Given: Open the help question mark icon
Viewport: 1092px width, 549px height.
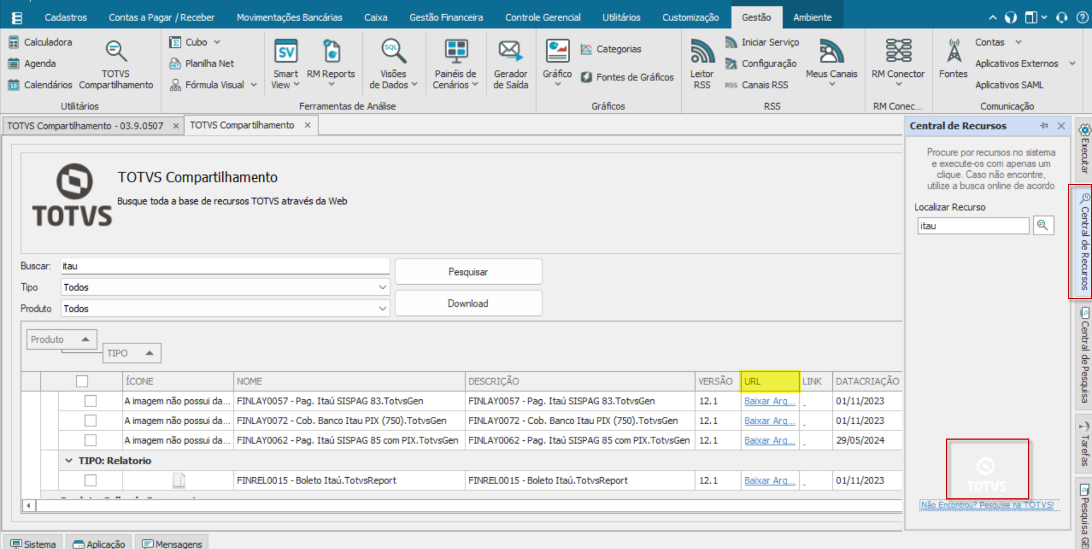Looking at the screenshot, I should 1082,17.
